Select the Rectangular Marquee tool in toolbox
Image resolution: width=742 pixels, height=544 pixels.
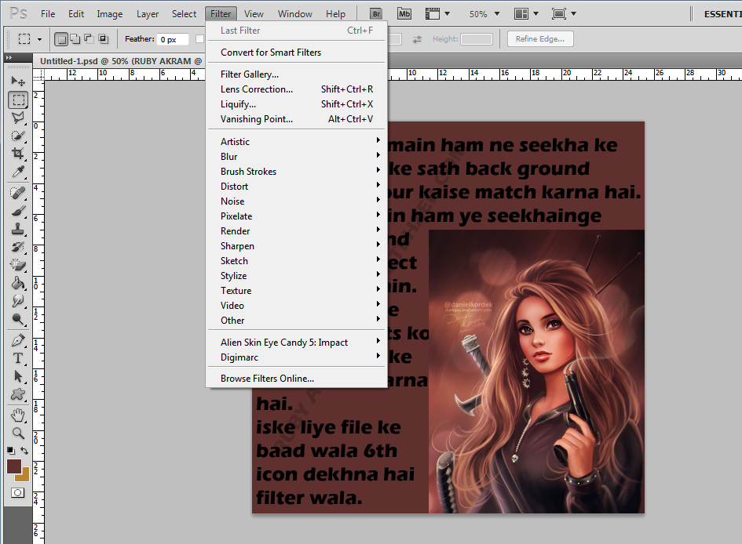pyautogui.click(x=18, y=100)
